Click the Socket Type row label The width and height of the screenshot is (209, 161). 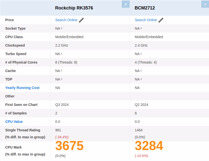15,28
